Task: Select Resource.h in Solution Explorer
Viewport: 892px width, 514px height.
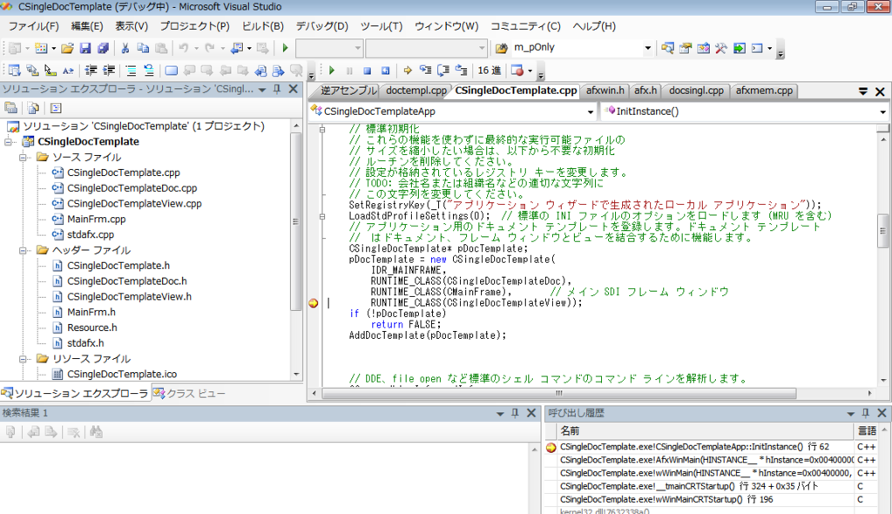Action: pos(92,328)
